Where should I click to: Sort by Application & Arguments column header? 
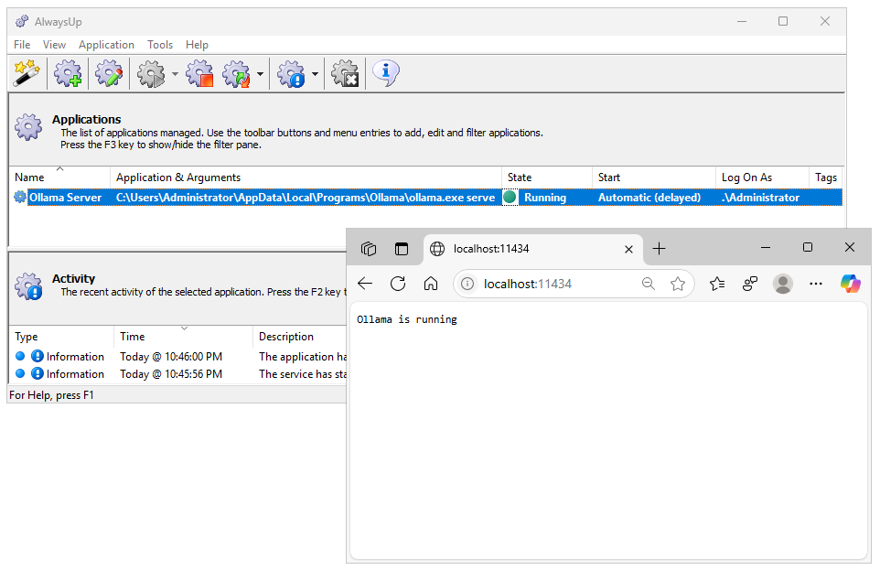[306, 177]
